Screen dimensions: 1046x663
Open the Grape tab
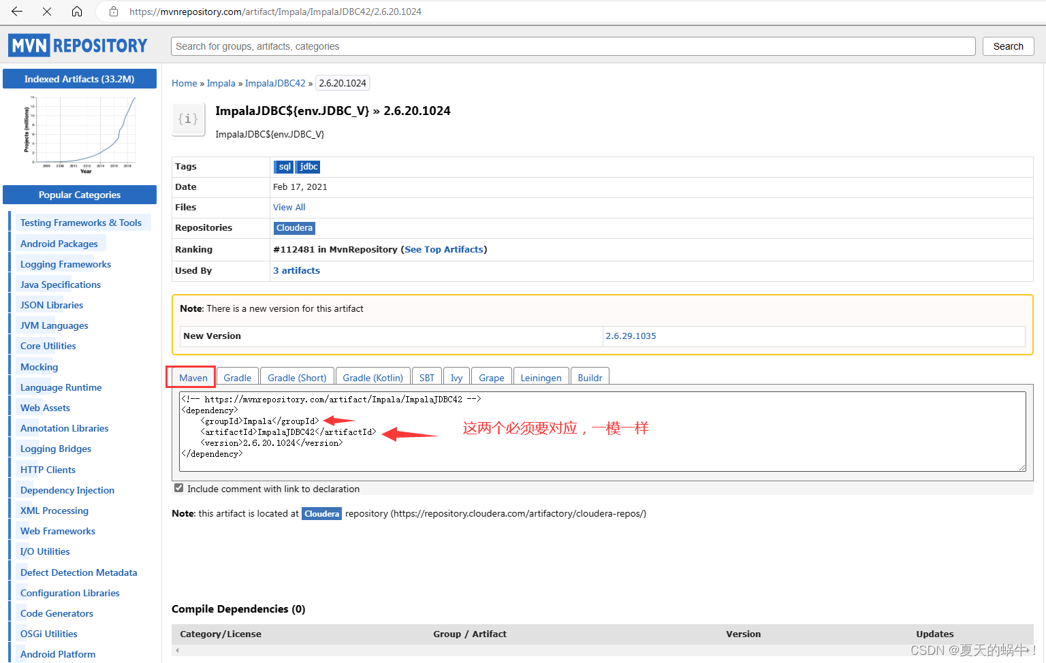coord(491,378)
